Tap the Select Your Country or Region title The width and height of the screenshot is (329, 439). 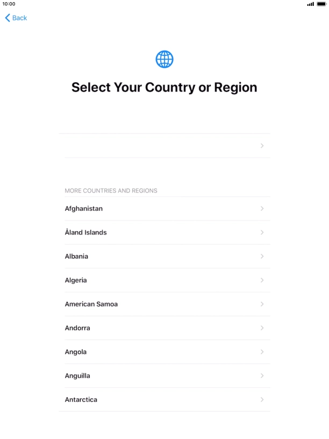[164, 87]
